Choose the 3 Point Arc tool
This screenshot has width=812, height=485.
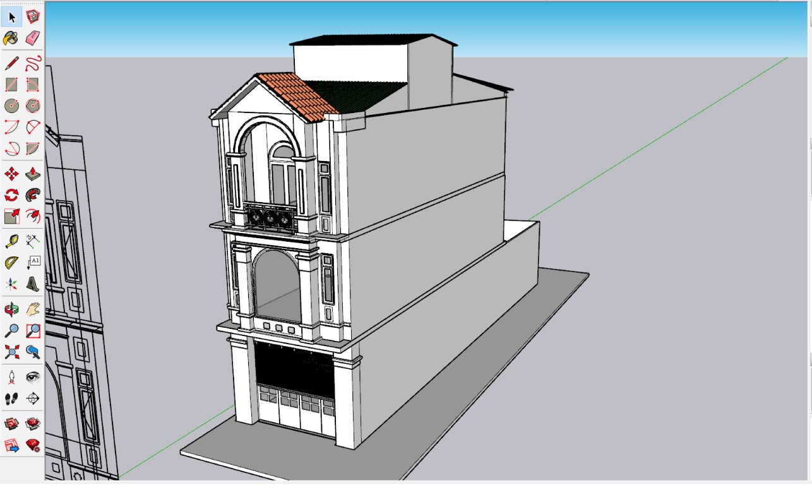tap(11, 148)
